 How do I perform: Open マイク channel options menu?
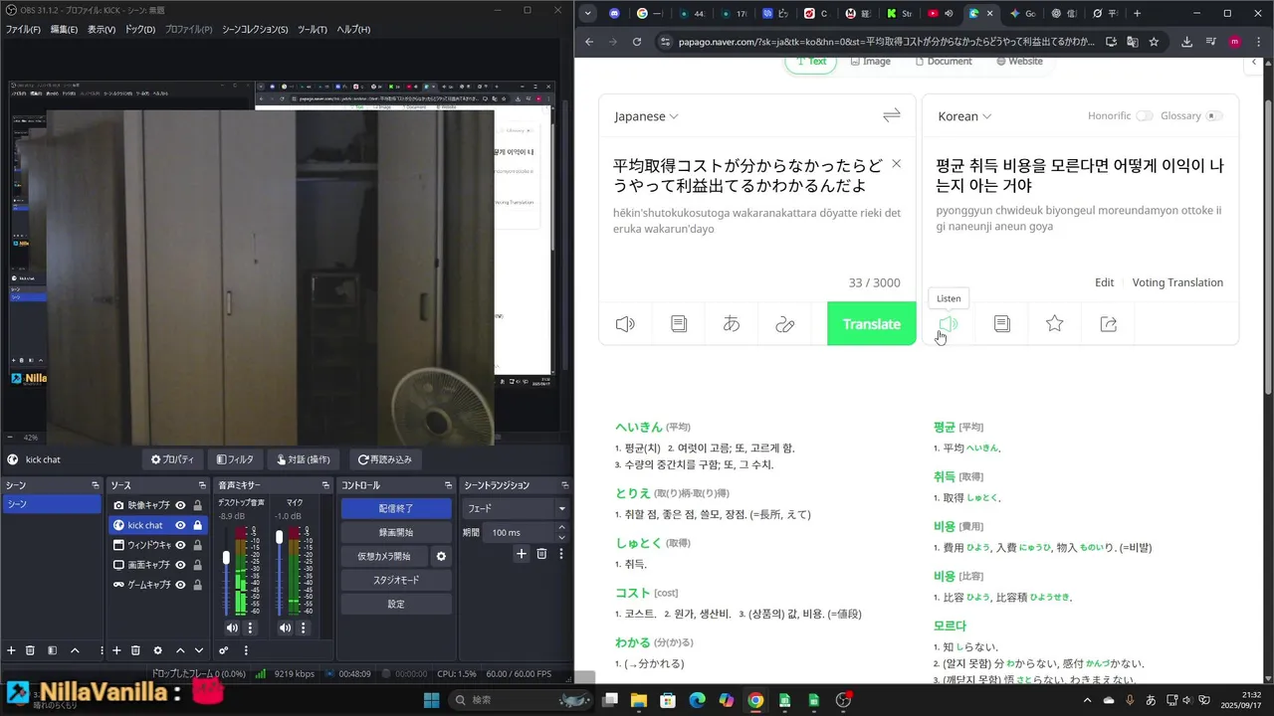pyautogui.click(x=304, y=627)
